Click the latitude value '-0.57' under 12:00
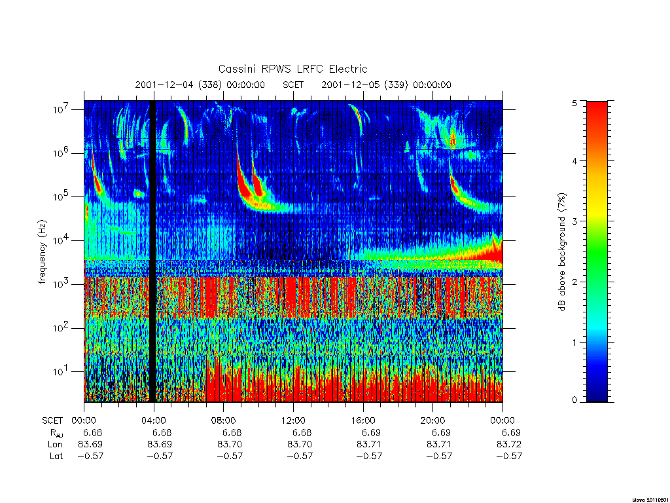This screenshot has height=503, width=670. coord(300,456)
